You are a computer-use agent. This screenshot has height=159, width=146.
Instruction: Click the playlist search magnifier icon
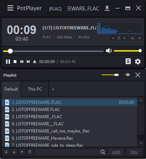pos(103,152)
